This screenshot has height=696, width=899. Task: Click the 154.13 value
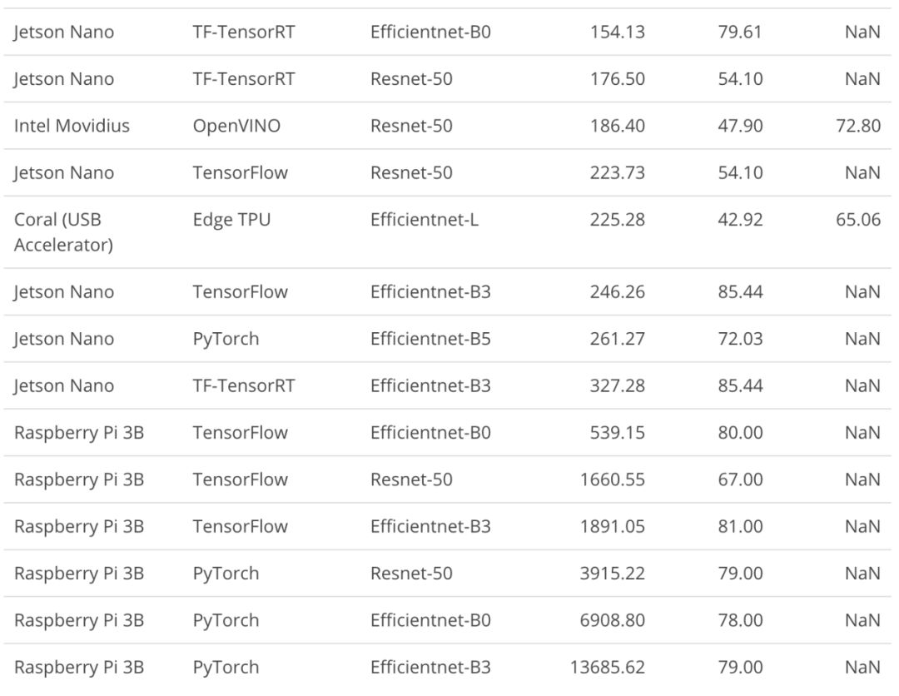(x=617, y=32)
